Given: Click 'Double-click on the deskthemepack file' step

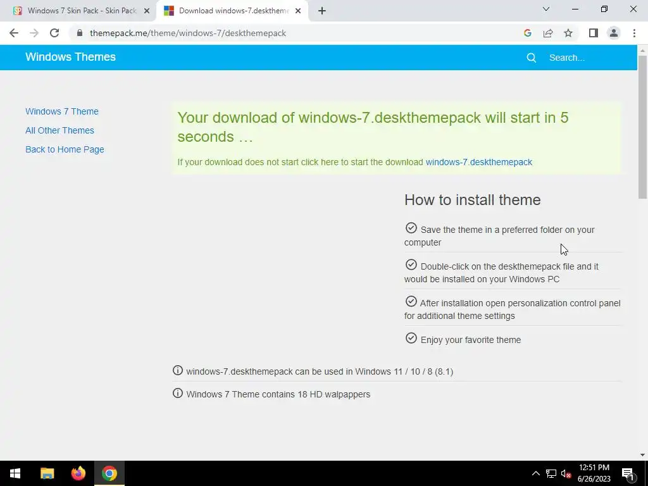Looking at the screenshot, I should [501, 272].
